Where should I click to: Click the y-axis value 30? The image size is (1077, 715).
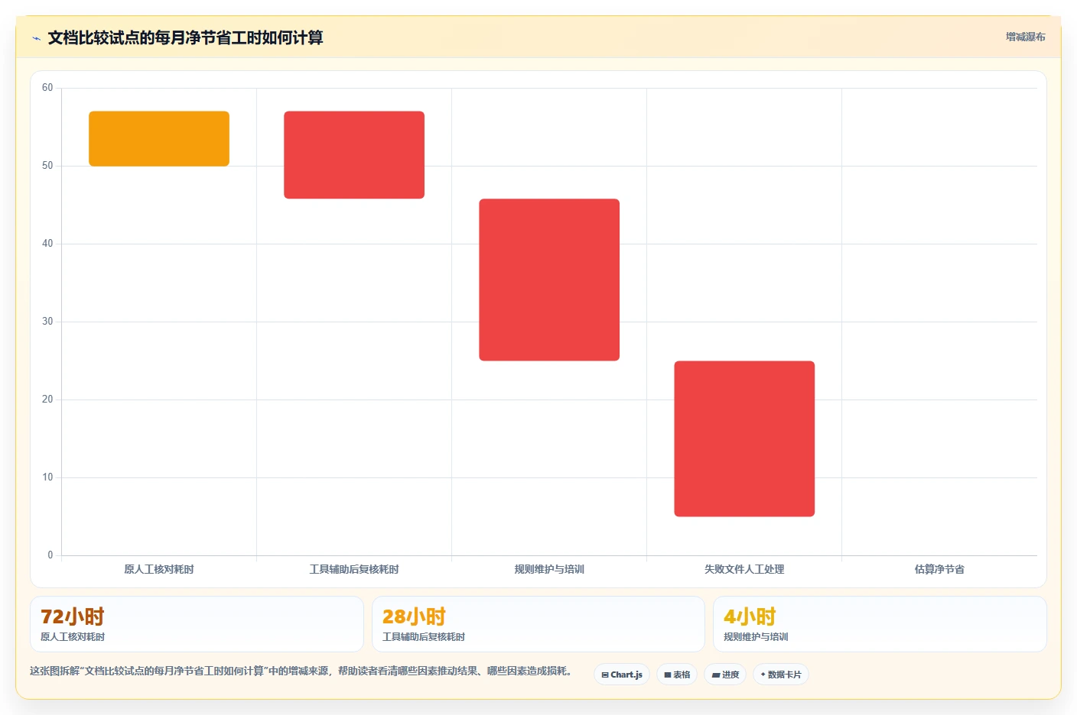click(x=47, y=322)
